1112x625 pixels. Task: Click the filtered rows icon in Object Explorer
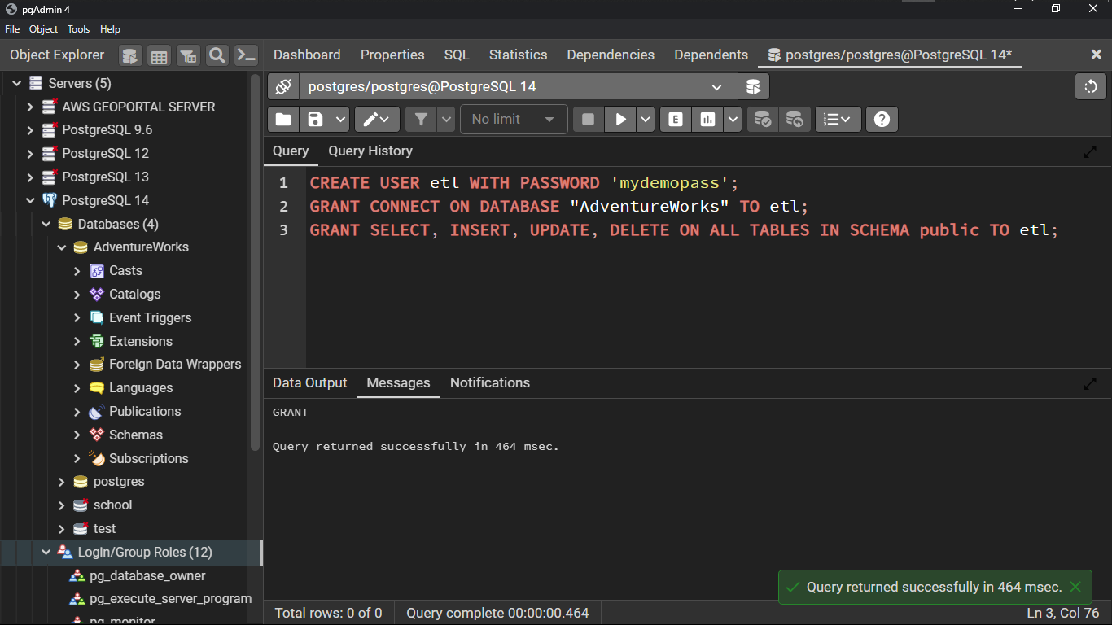[x=188, y=55]
